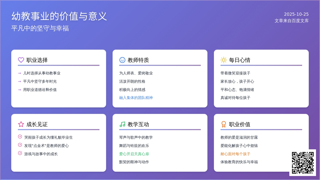Click the source text 文章来自百度文库

(291, 21)
